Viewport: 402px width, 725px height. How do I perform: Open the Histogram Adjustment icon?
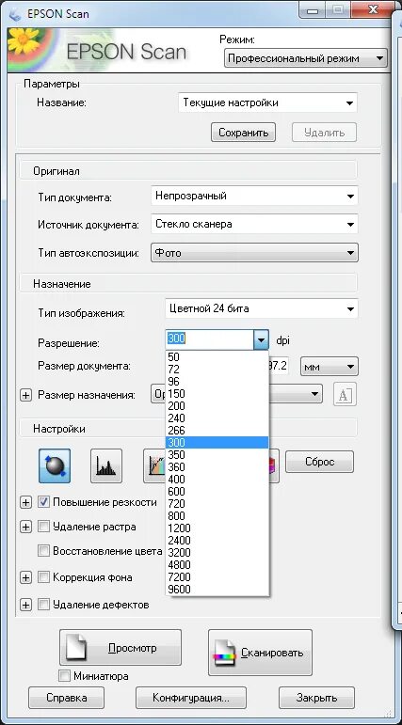(x=106, y=465)
